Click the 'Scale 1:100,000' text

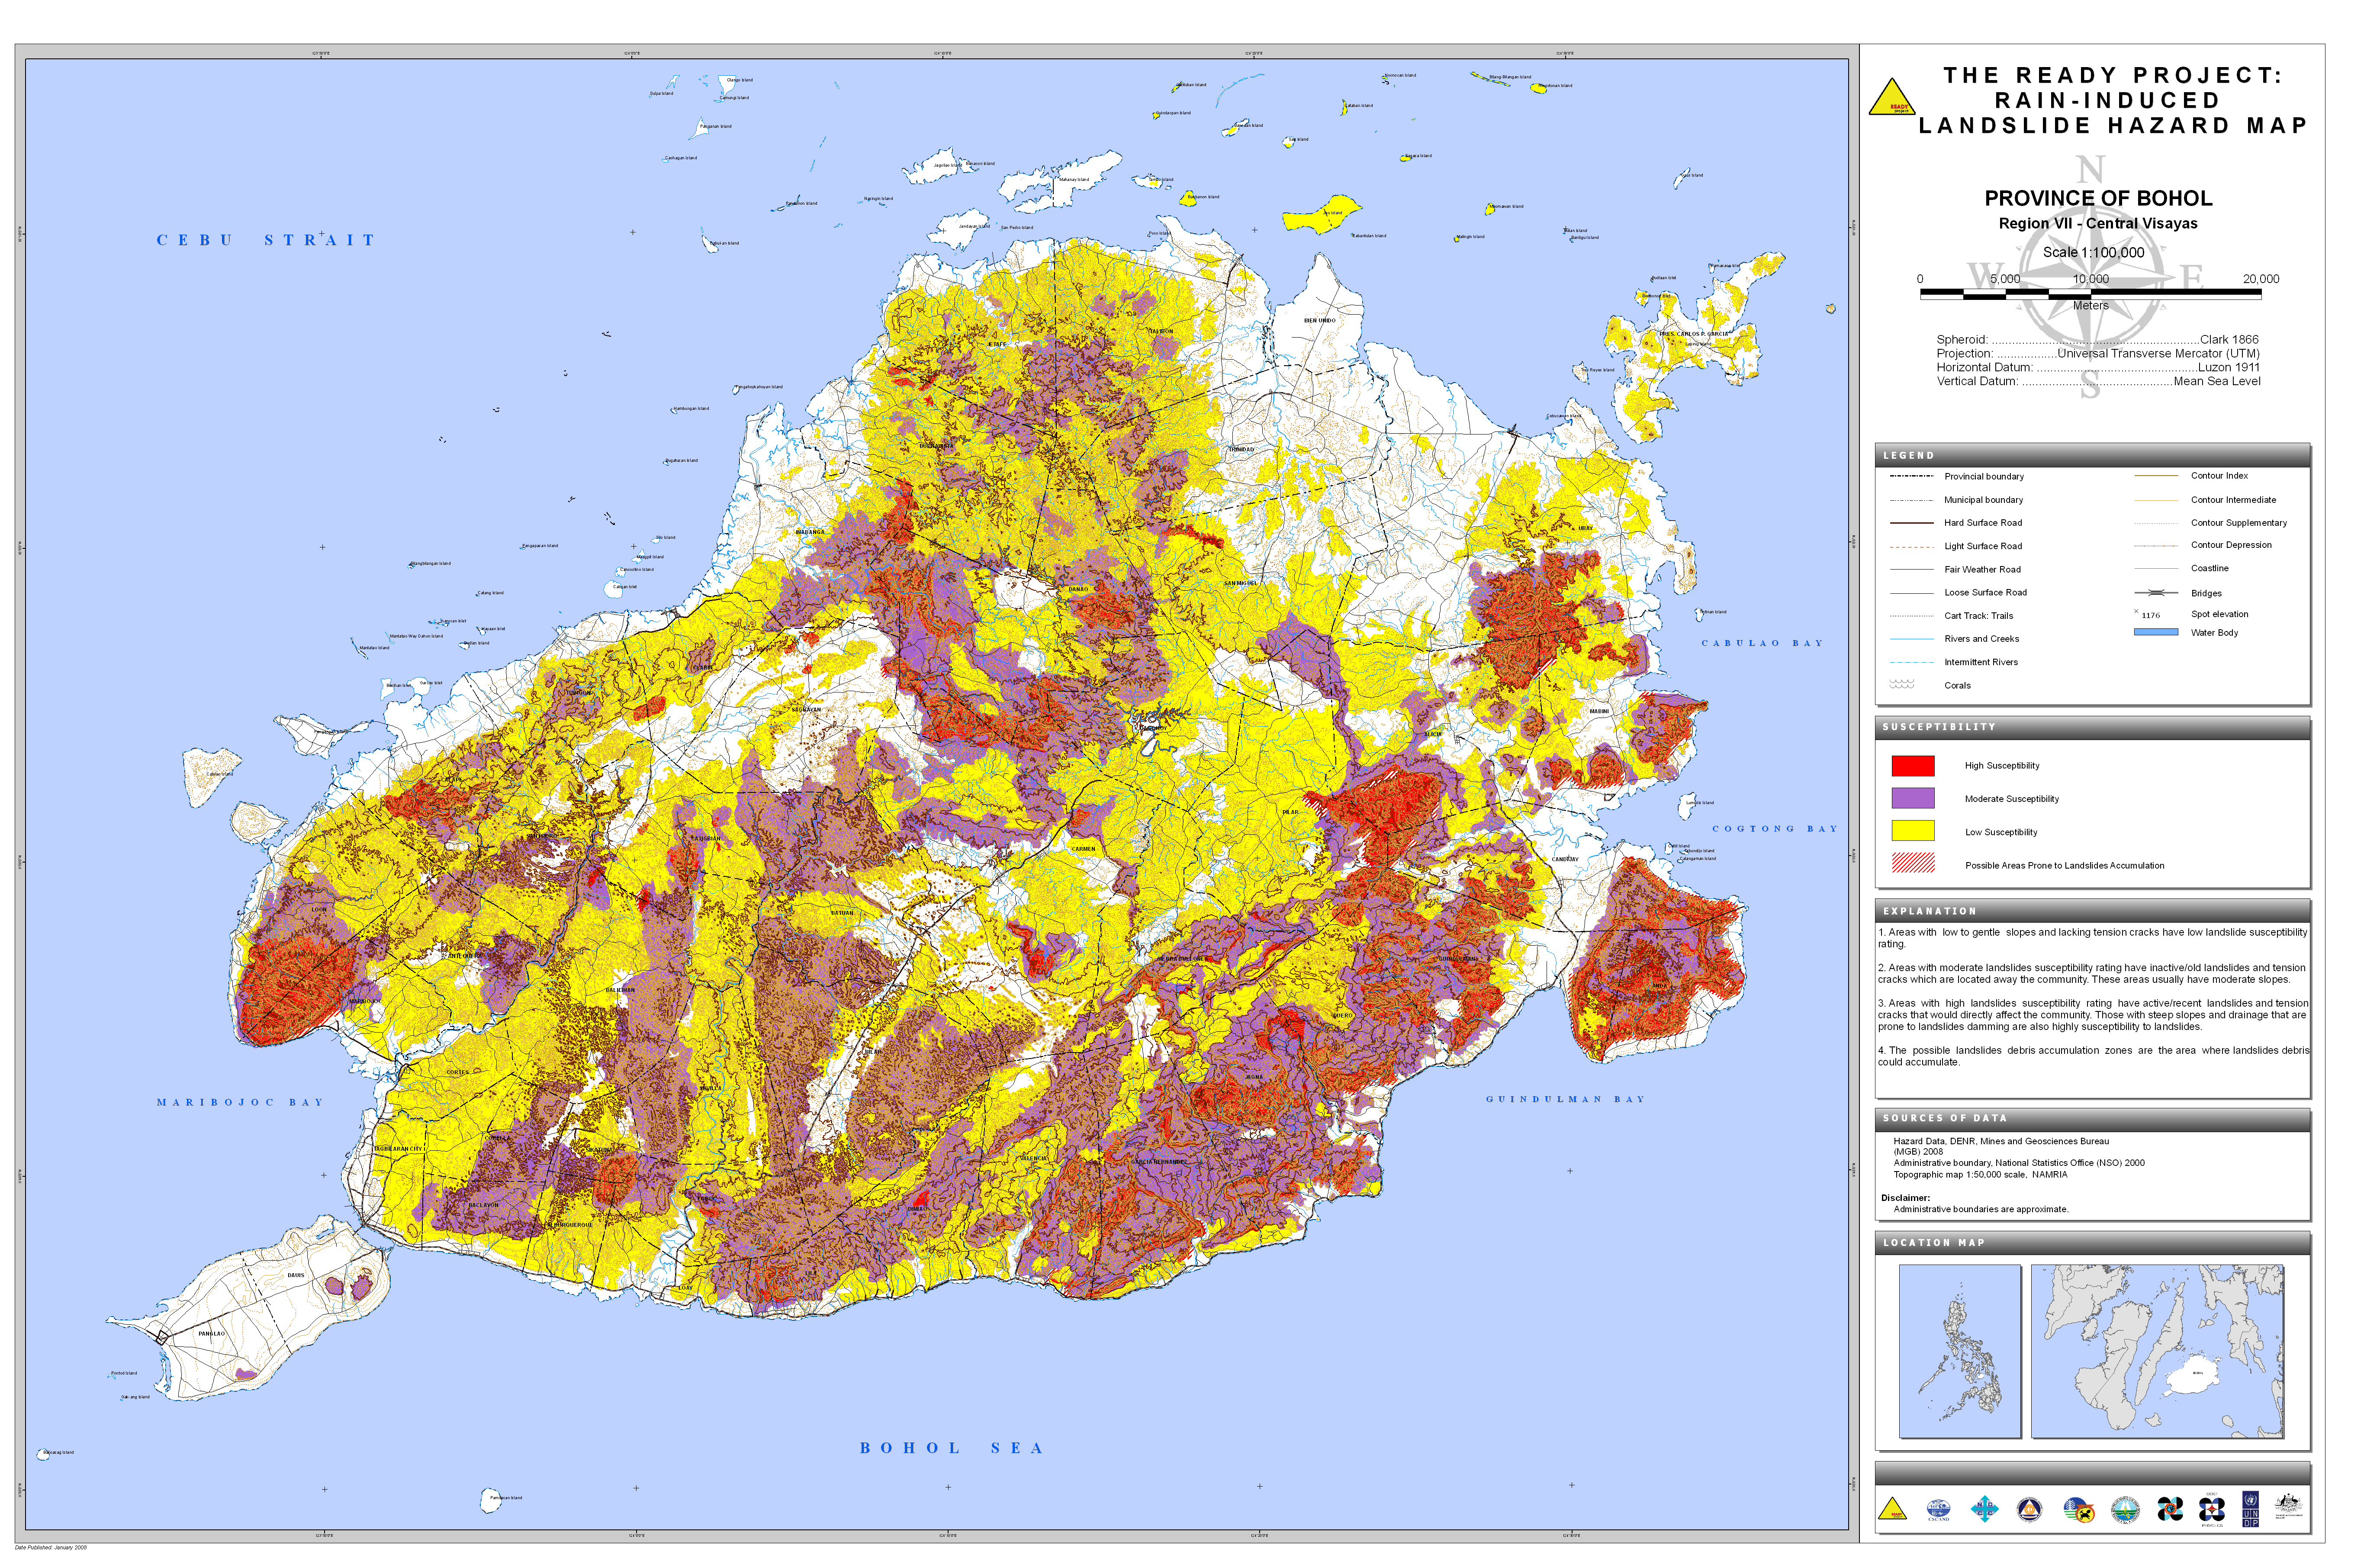coord(2093,253)
